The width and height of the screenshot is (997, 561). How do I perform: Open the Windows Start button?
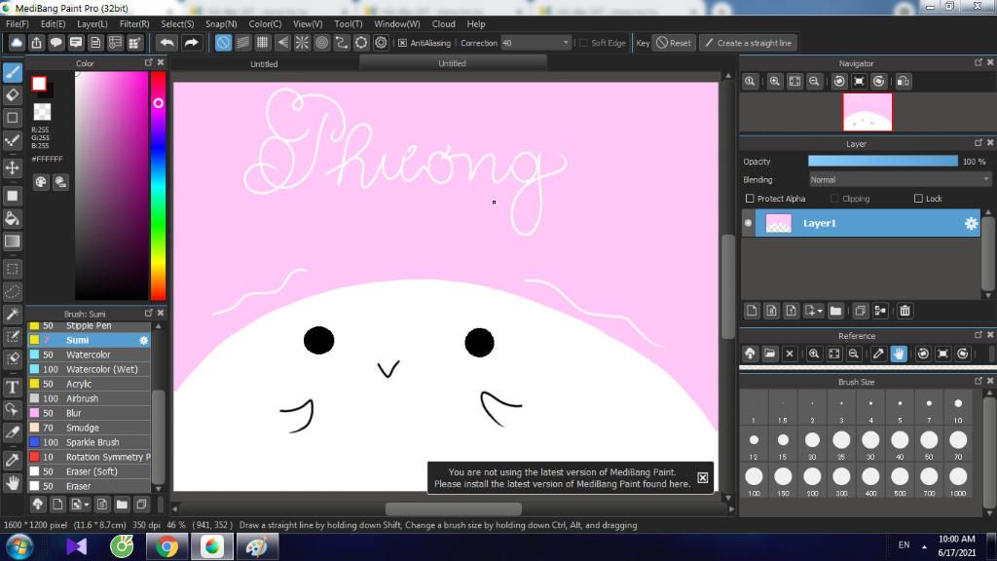pos(19,546)
